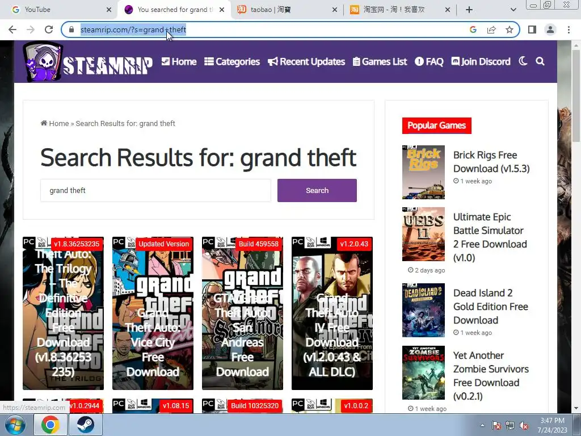View site security lock info
The width and height of the screenshot is (581, 436).
pyautogui.click(x=71, y=30)
